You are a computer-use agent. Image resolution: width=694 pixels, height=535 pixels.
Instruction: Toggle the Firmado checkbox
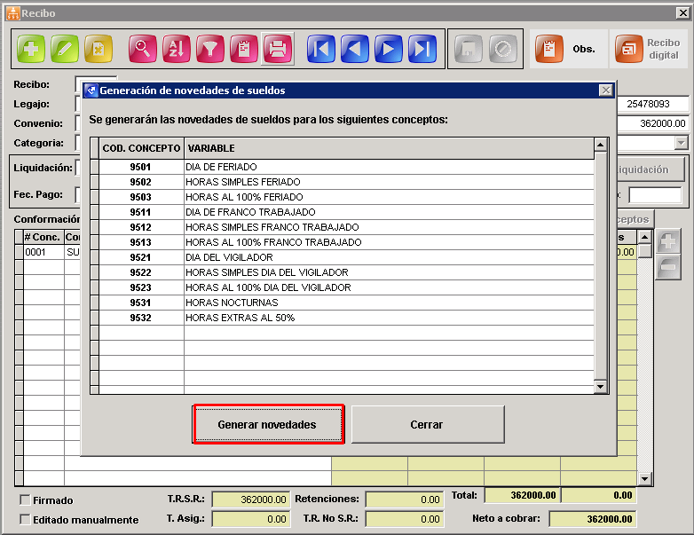point(25,500)
